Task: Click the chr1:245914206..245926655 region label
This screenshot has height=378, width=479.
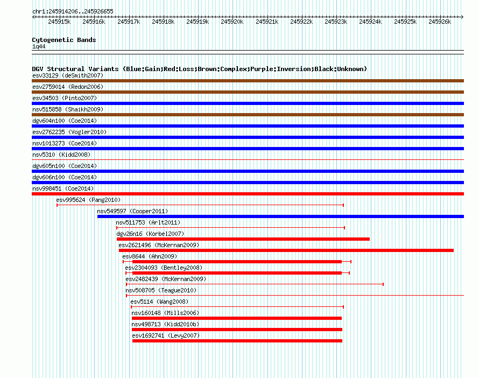Action: [73, 11]
